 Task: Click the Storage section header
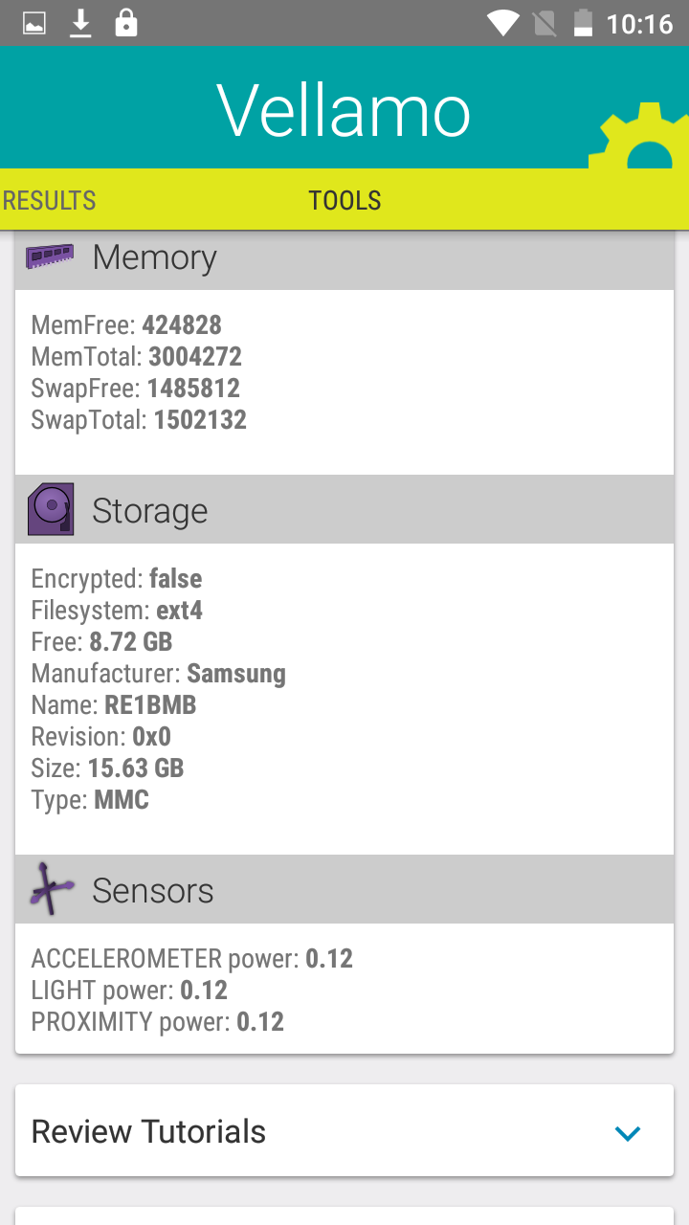344,510
